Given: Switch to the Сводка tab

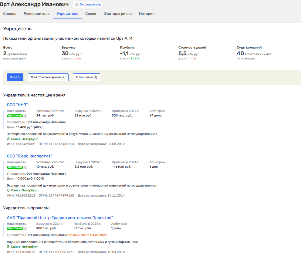Looking at the screenshot, I should click(10, 14).
